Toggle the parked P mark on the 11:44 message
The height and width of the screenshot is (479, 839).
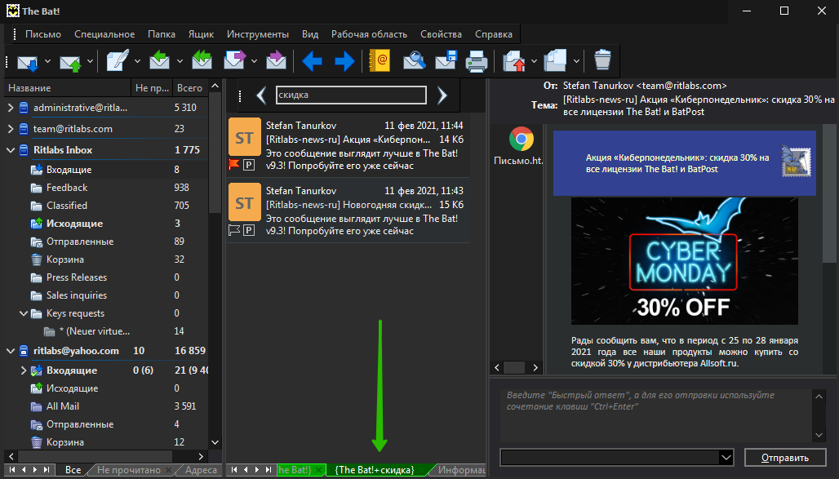point(249,165)
